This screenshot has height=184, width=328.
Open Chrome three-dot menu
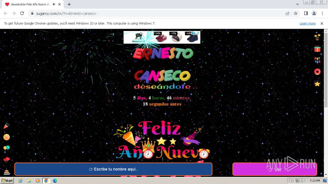(322, 13)
